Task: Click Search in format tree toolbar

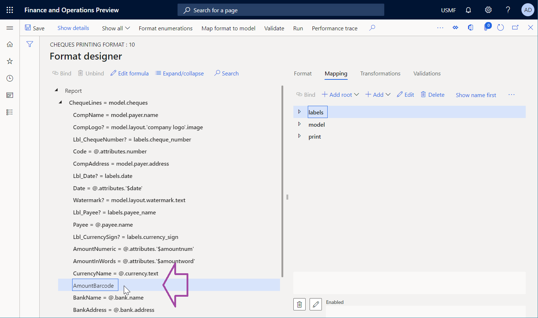Action: pyautogui.click(x=226, y=73)
